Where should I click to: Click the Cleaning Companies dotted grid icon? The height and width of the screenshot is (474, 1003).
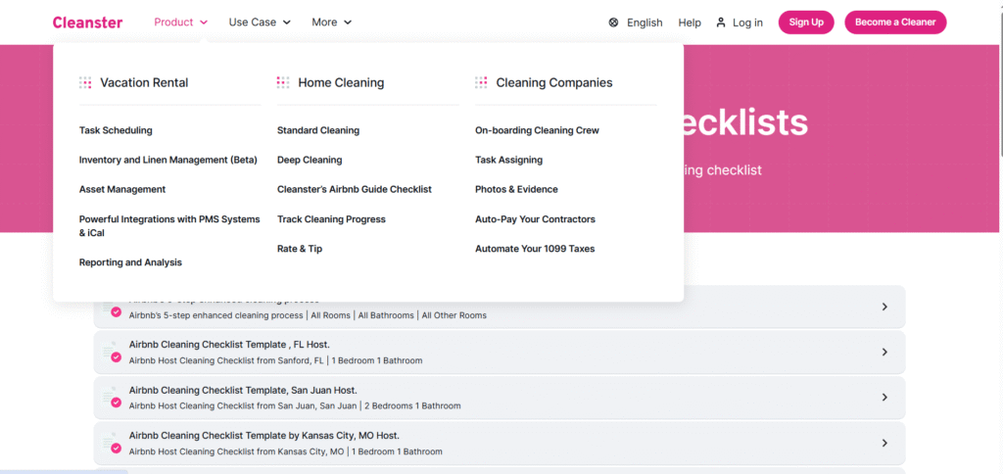481,82
